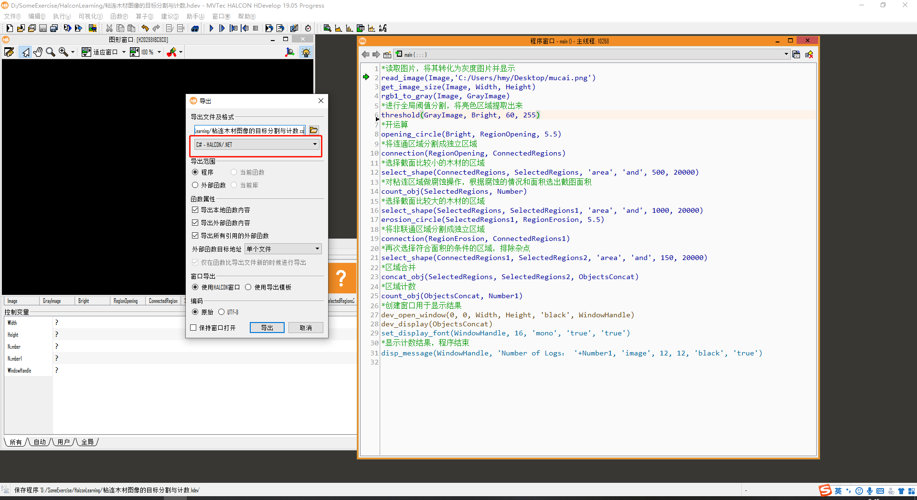Click the 导出 button to export
Screen dimensions: 917x500
(x=267, y=328)
